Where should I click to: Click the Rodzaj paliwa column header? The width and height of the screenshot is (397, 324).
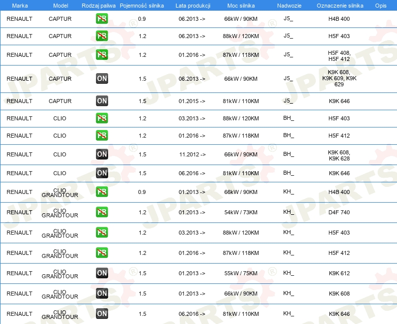pyautogui.click(x=98, y=6)
